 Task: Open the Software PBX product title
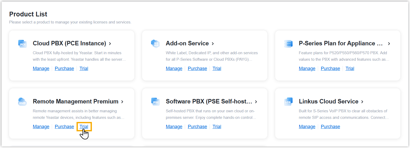tap(209, 101)
